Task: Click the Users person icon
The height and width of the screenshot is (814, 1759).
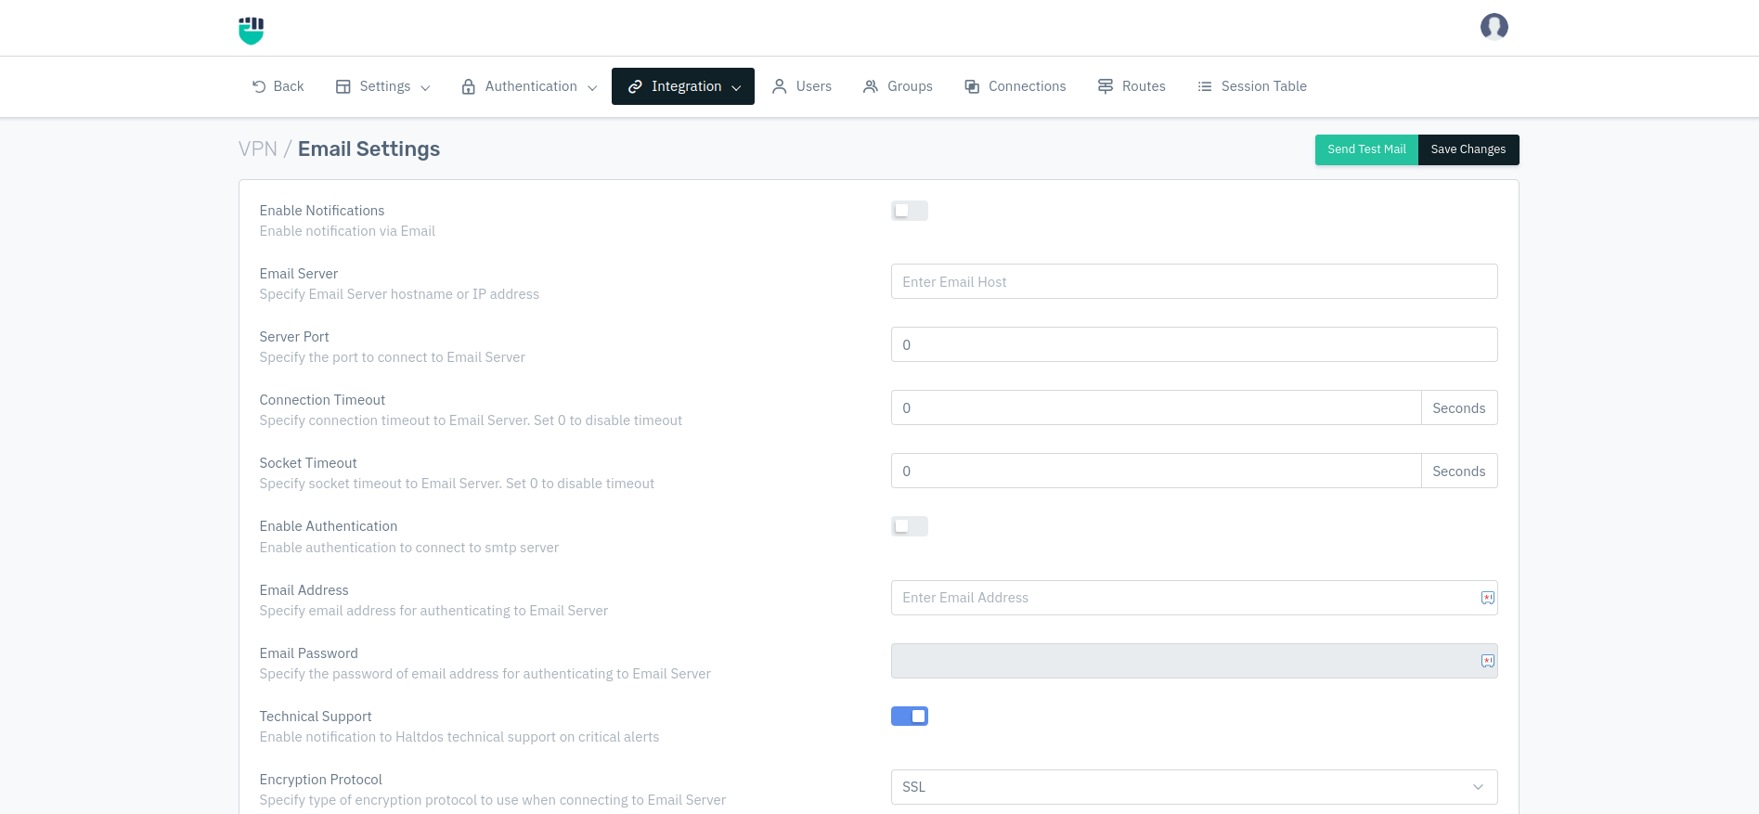Action: click(780, 86)
